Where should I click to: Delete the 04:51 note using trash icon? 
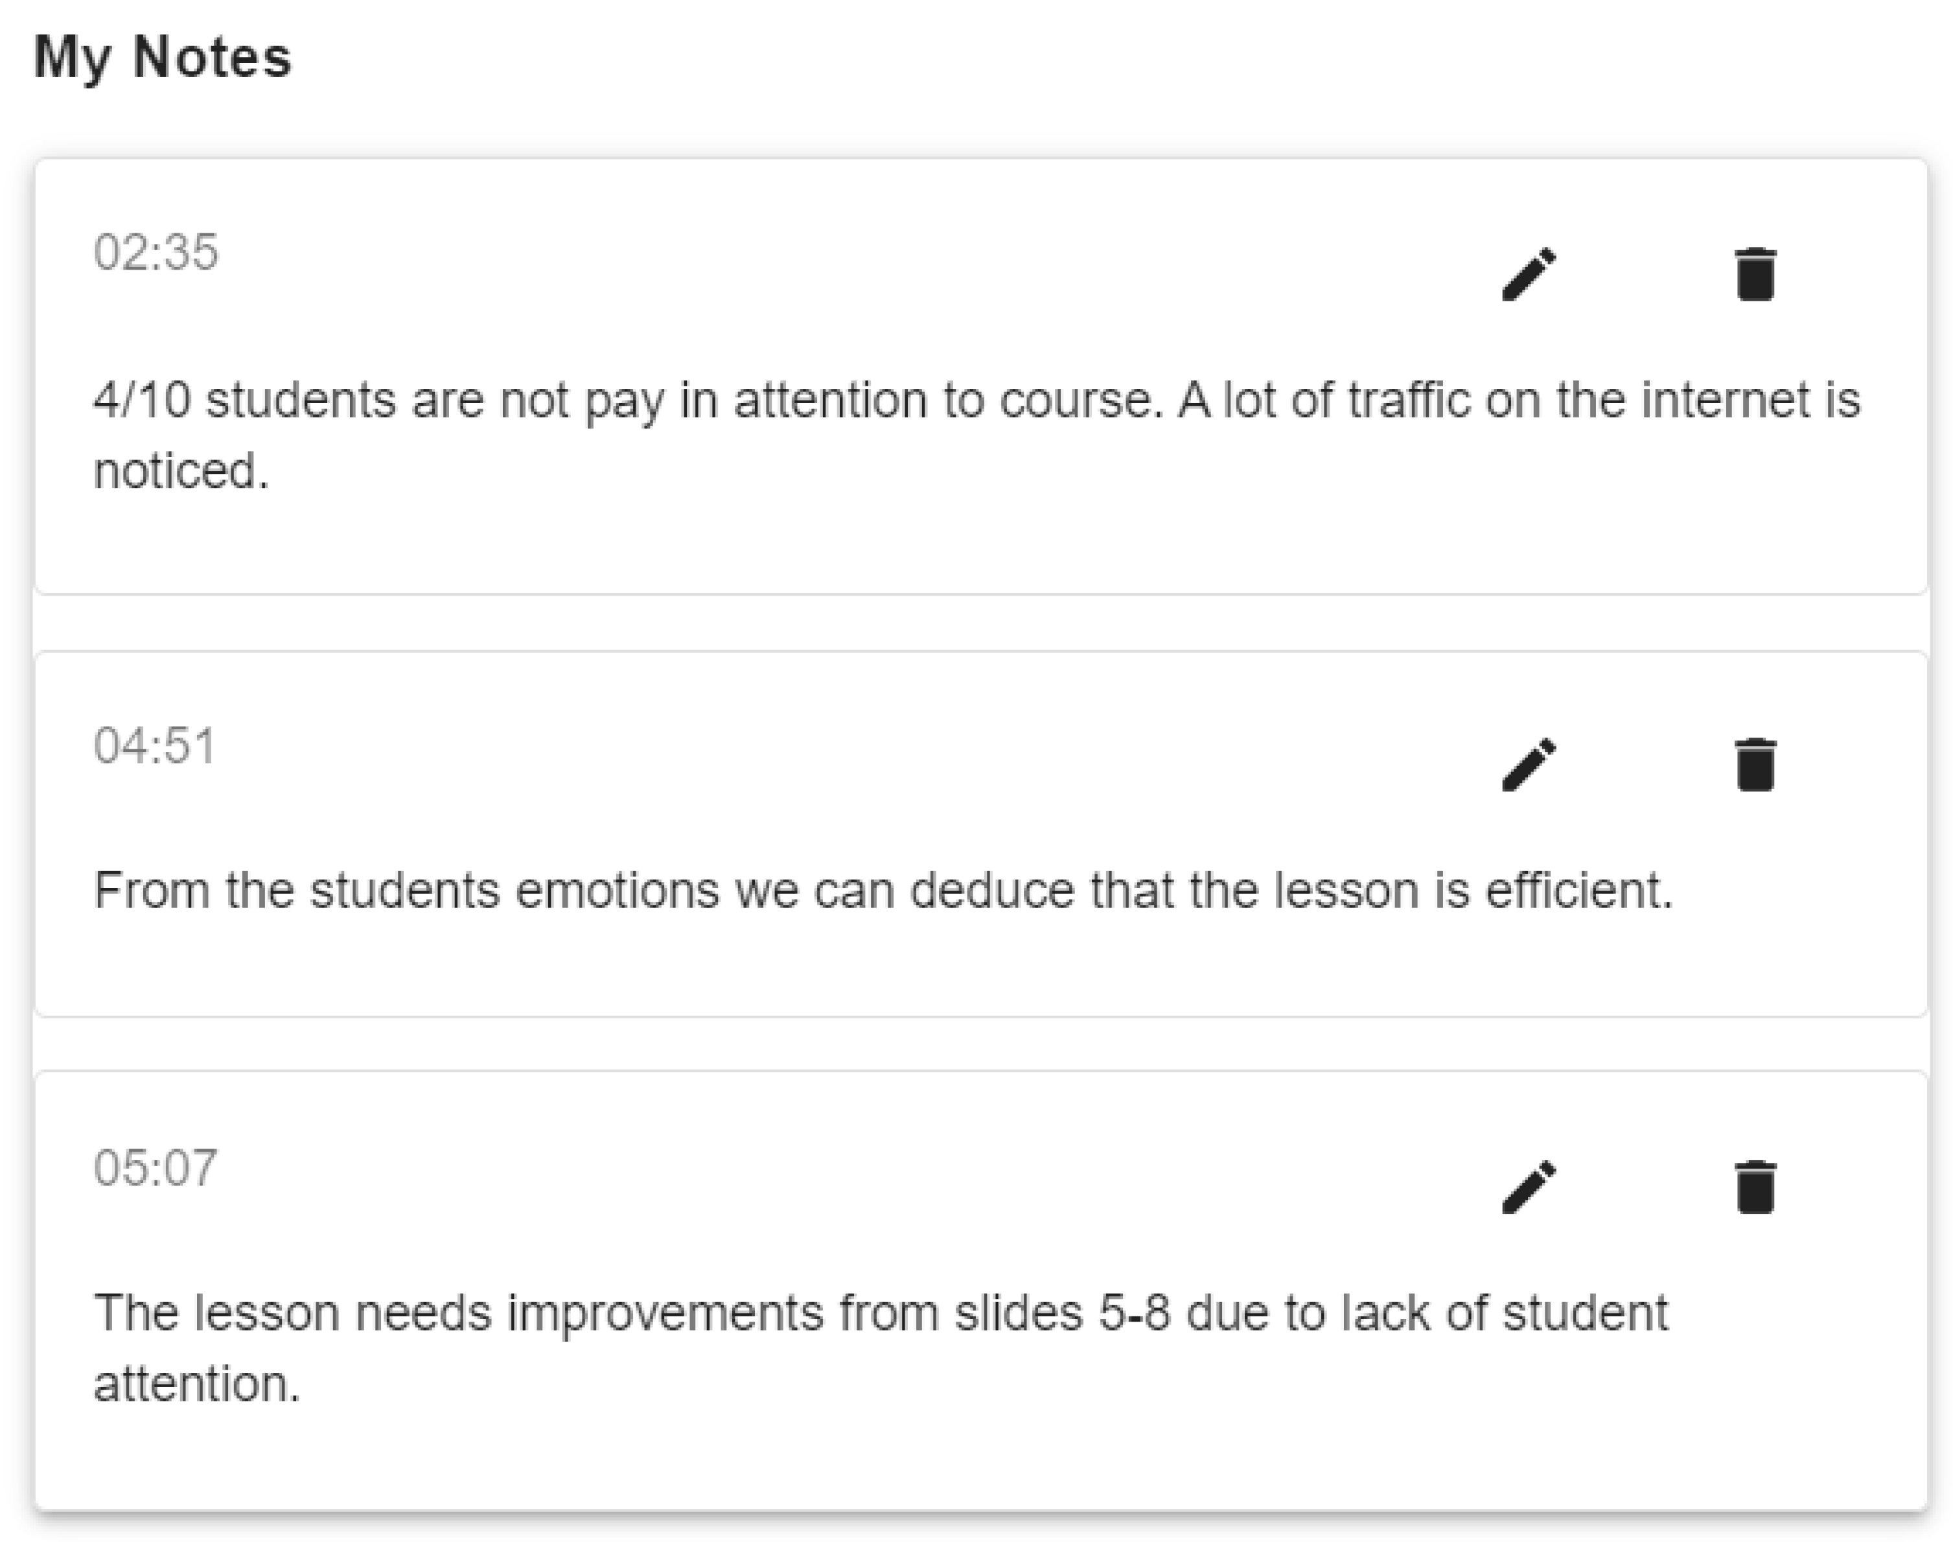1755,764
